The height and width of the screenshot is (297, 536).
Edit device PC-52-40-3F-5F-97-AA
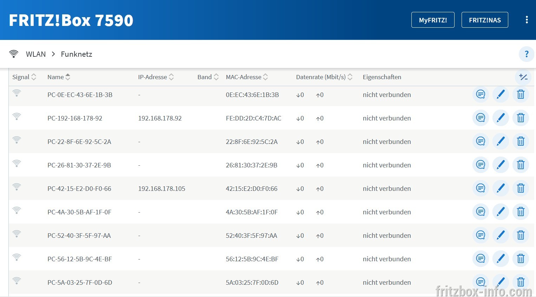pyautogui.click(x=501, y=235)
